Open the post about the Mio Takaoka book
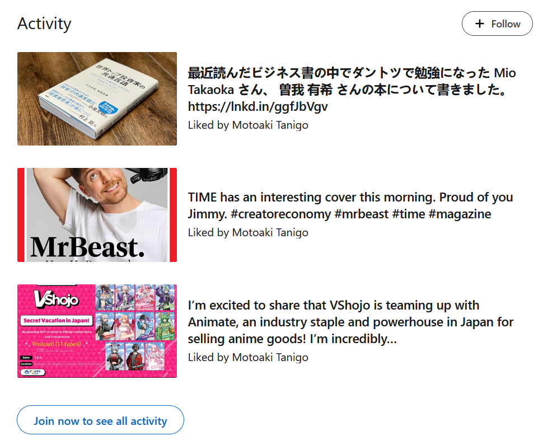Image resolution: width=543 pixels, height=445 pixels. click(x=352, y=90)
